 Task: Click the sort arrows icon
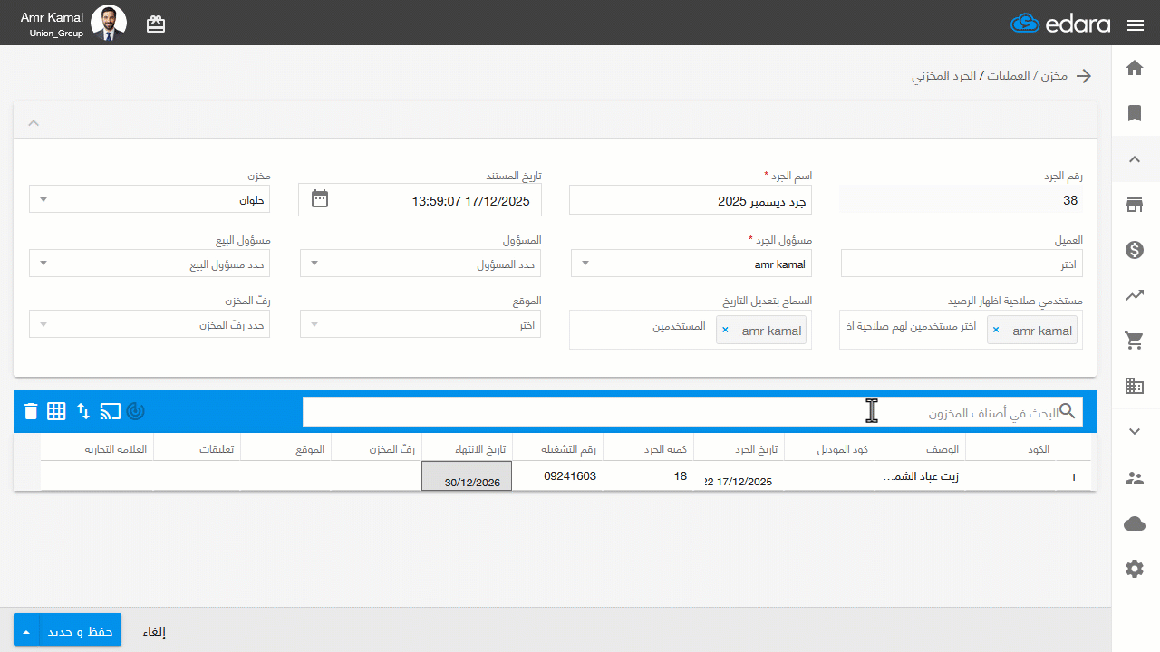pyautogui.click(x=83, y=411)
